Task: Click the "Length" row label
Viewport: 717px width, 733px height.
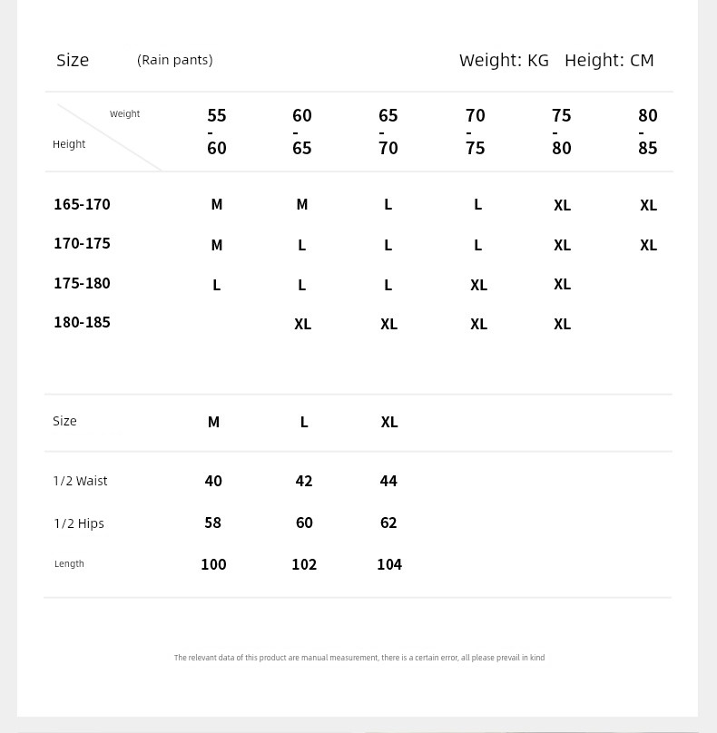Action: point(69,563)
